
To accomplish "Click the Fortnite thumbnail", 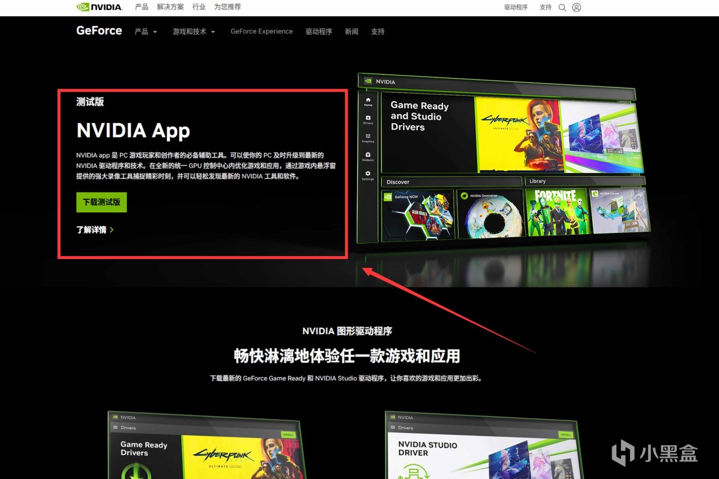I will 557,211.
